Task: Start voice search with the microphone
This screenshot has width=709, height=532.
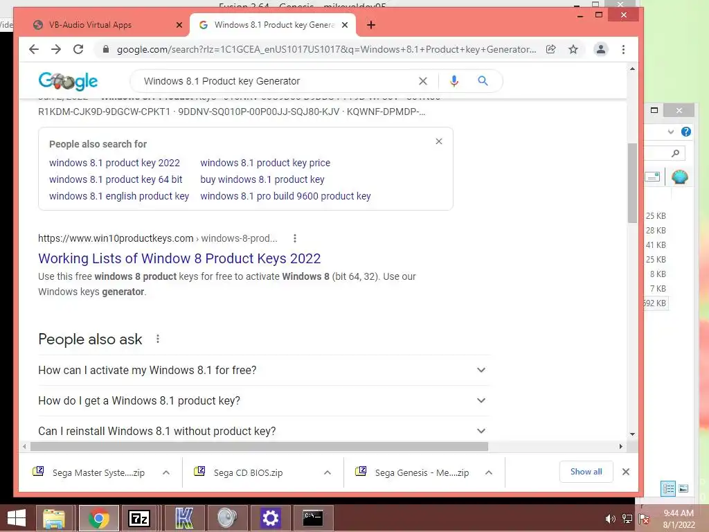Action: pyautogui.click(x=454, y=81)
